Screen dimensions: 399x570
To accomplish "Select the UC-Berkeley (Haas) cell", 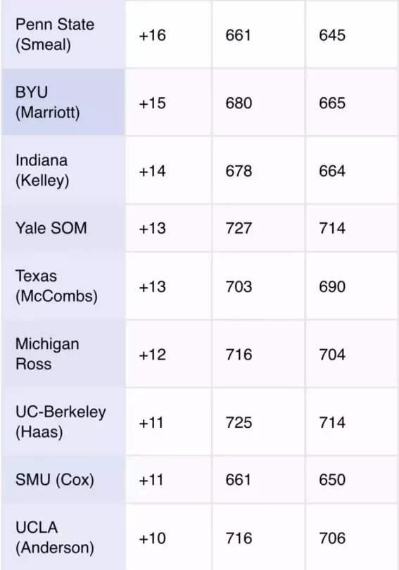I will point(63,422).
